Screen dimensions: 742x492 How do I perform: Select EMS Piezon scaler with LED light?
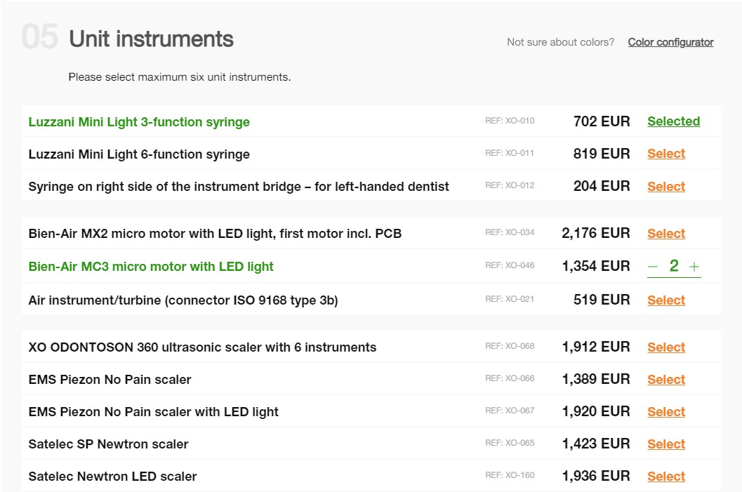click(x=665, y=412)
